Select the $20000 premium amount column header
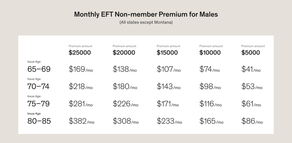292x143 pixels. tap(124, 53)
